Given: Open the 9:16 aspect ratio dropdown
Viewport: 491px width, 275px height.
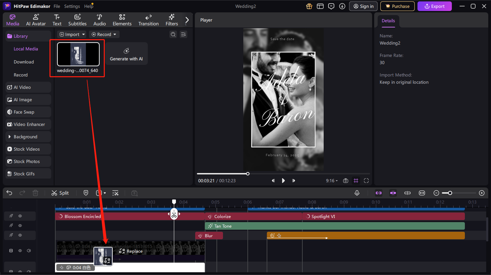Looking at the screenshot, I should point(332,180).
